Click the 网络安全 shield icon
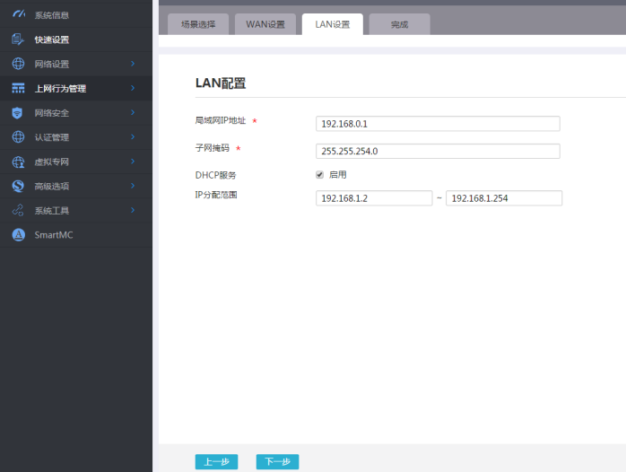This screenshot has width=626, height=472. [17, 113]
